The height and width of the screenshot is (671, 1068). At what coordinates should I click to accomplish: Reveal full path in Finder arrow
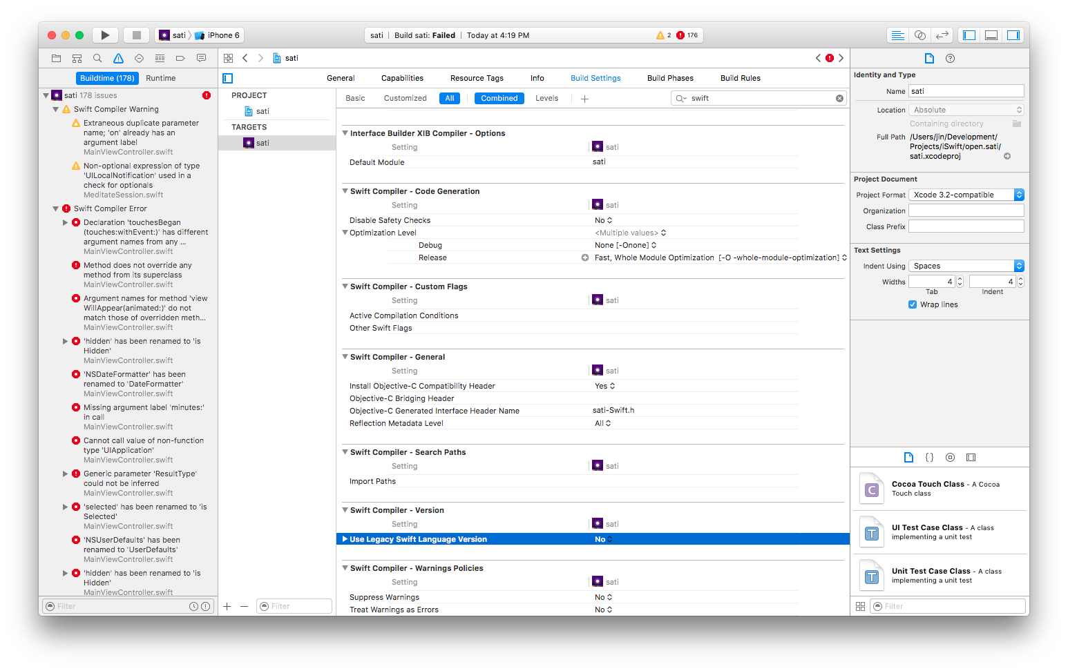point(1007,156)
